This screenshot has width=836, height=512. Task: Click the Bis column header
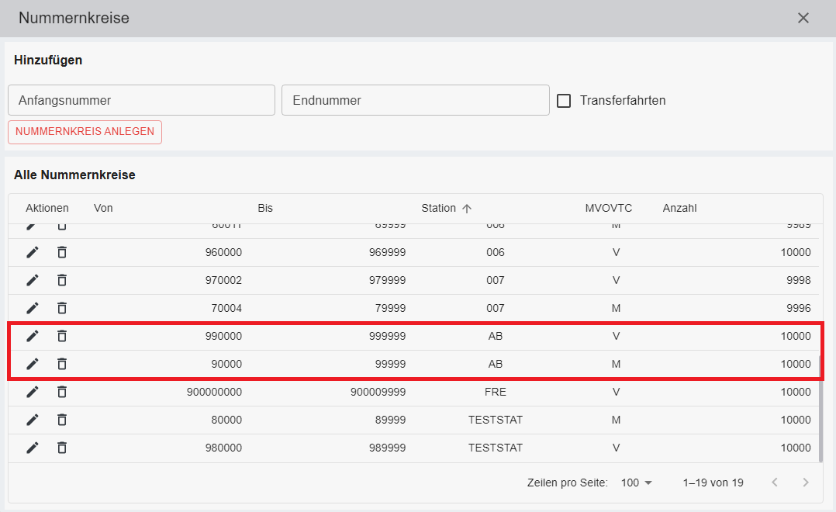(265, 208)
